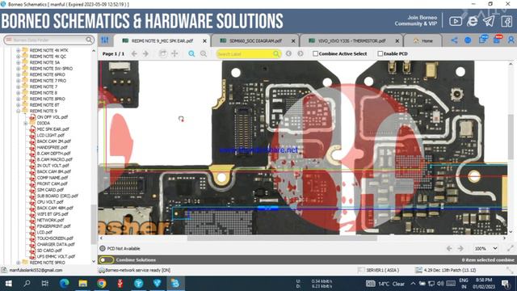This screenshot has height=291, width=517.
Task: Expand the REDMI NOTE 5A folder
Action: 18,63
